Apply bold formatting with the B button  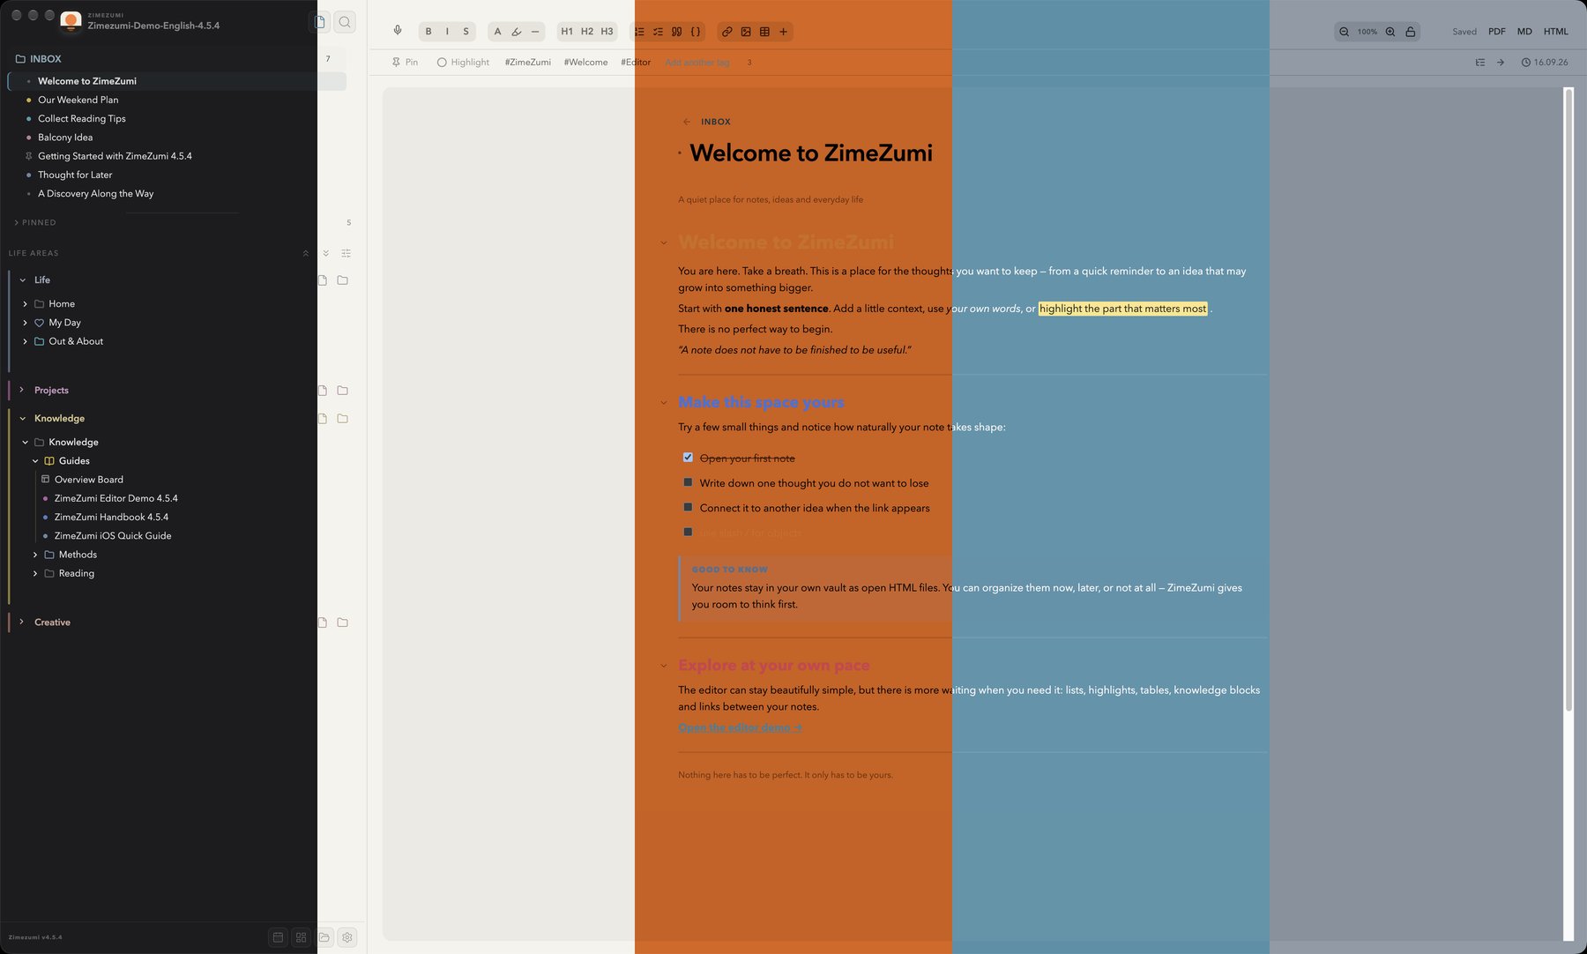(x=428, y=32)
